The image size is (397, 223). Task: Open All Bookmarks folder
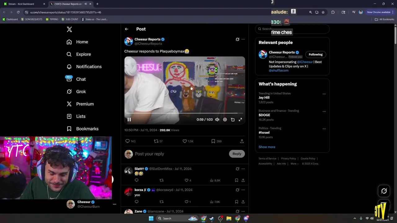tap(385, 20)
